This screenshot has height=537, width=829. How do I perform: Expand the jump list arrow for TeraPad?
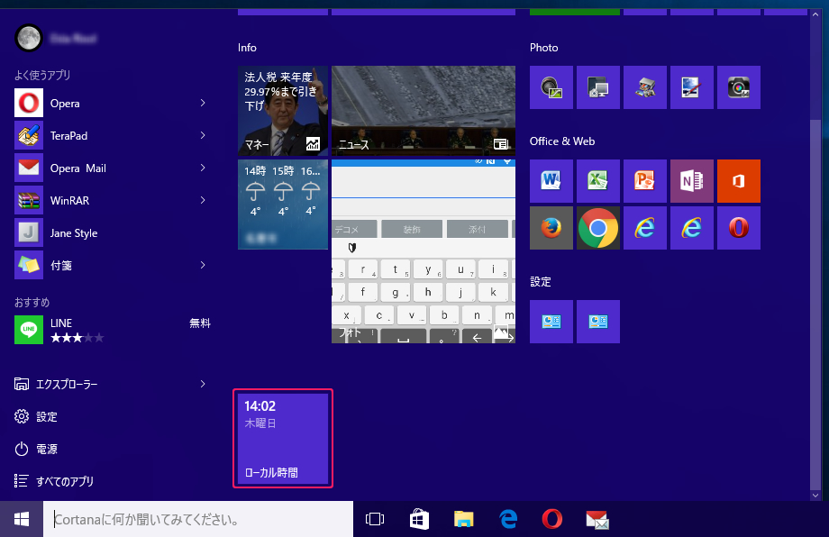pyautogui.click(x=203, y=136)
